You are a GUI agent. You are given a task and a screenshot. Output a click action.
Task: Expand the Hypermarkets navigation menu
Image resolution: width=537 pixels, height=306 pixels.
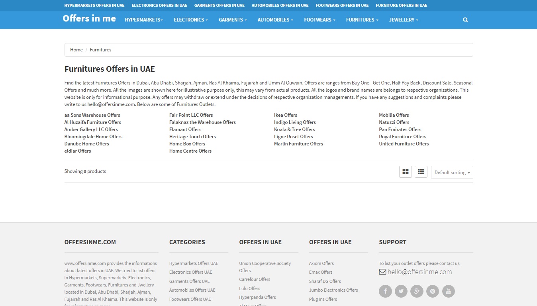click(144, 20)
